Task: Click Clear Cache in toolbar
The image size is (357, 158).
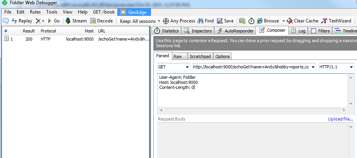Action: [302, 21]
